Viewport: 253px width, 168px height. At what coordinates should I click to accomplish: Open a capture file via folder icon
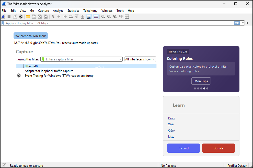tap(28, 17)
